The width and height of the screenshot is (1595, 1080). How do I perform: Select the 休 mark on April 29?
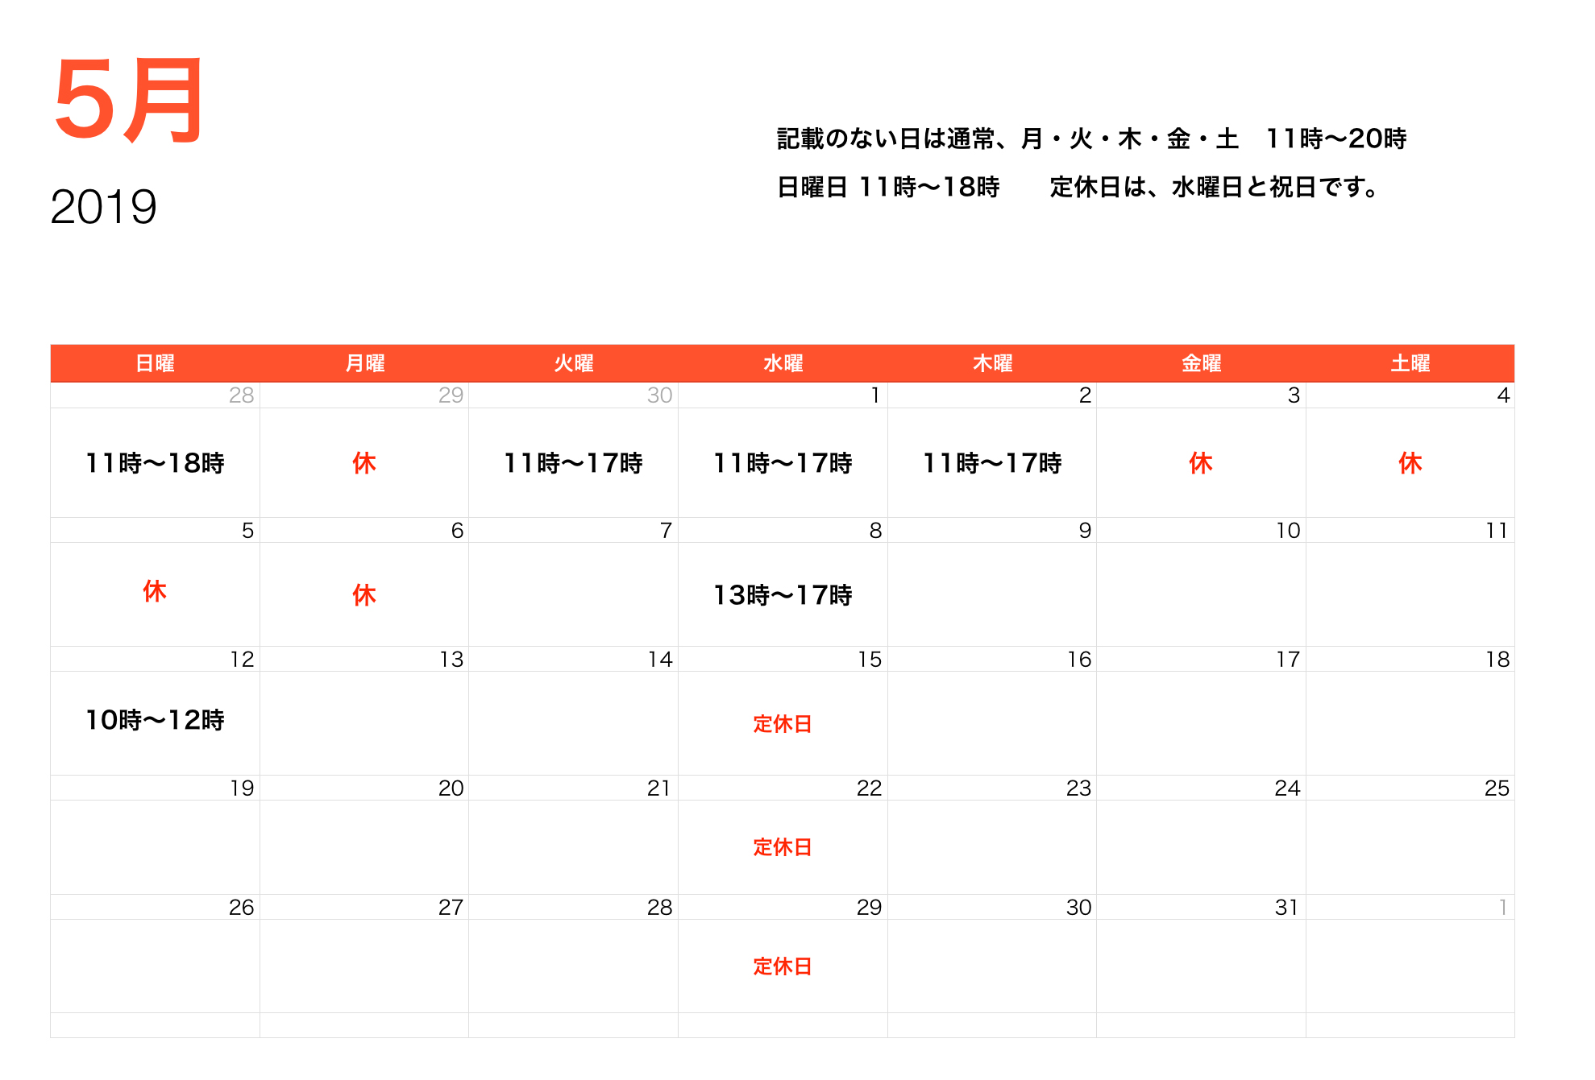tap(363, 463)
